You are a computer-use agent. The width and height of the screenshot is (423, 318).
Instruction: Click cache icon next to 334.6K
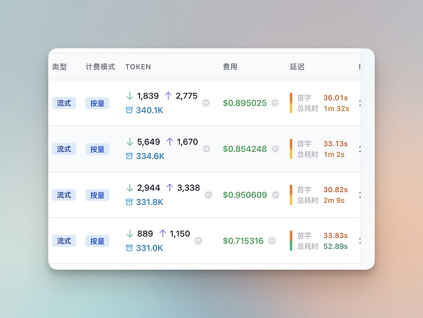point(129,156)
